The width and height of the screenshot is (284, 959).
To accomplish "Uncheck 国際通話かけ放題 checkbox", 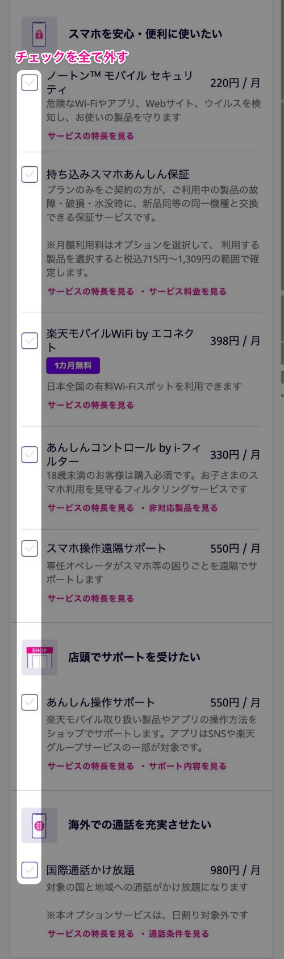I will point(30,870).
